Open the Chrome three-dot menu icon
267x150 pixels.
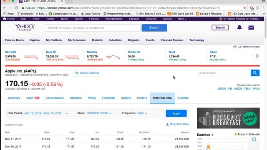click(x=263, y=8)
